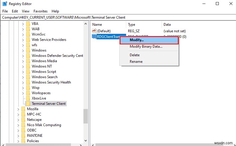Viewport: 236px width, 146px height.
Task: Select the Wisp folder icon
Action: pyautogui.click(x=28, y=88)
